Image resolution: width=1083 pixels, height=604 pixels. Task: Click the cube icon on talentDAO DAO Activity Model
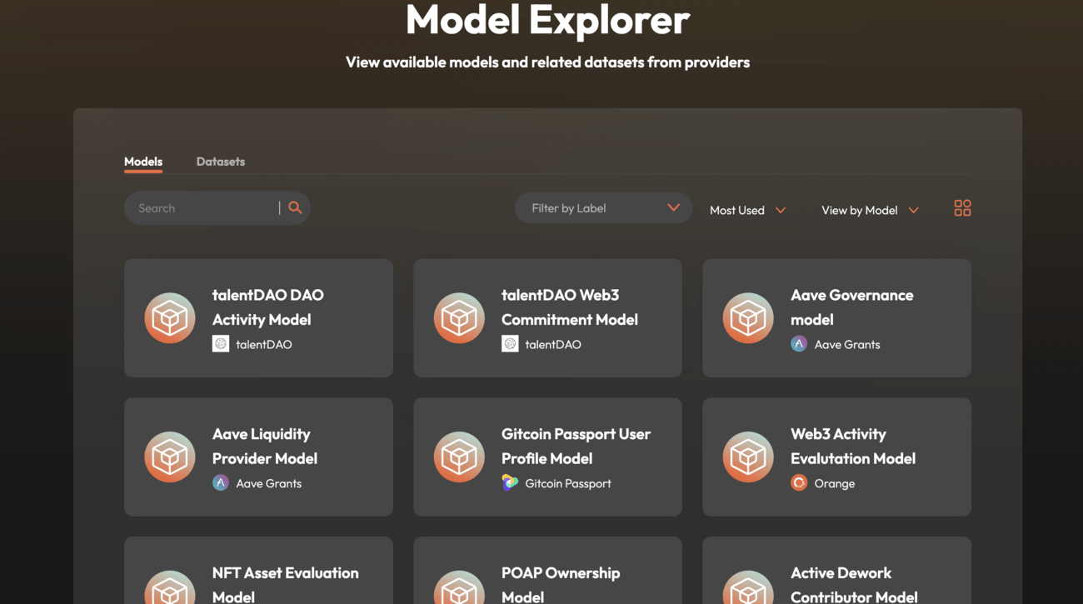[170, 318]
